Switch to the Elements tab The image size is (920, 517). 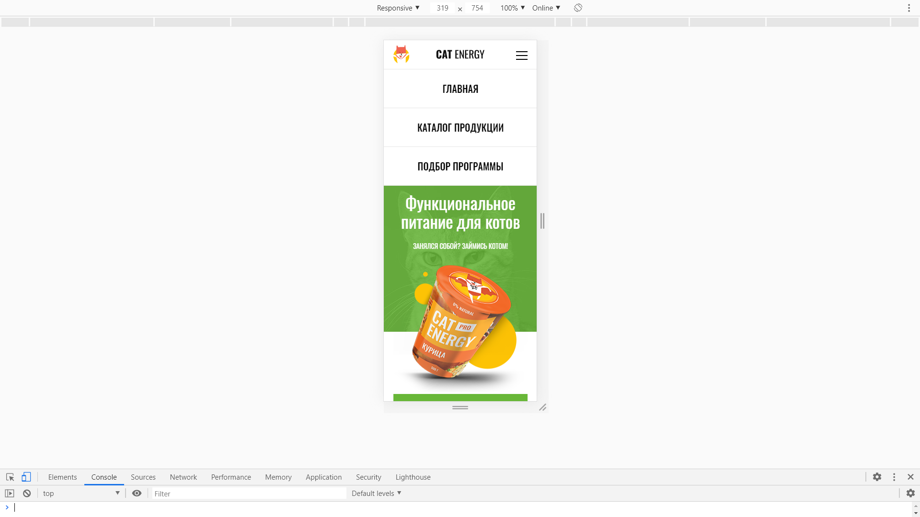tap(62, 477)
